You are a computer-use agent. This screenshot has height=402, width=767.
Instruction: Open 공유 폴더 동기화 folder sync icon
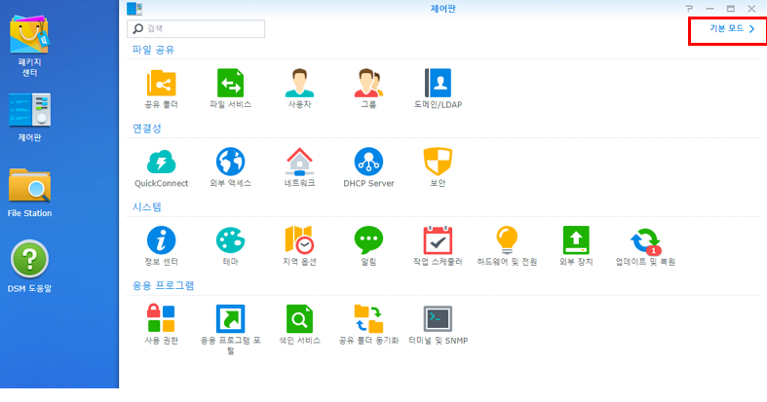pyautogui.click(x=368, y=319)
